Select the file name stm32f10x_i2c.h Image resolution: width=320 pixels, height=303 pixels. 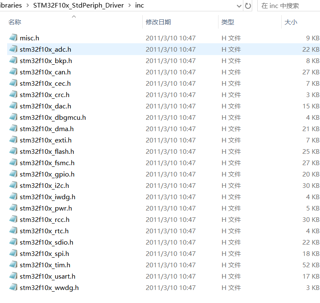coord(44,186)
